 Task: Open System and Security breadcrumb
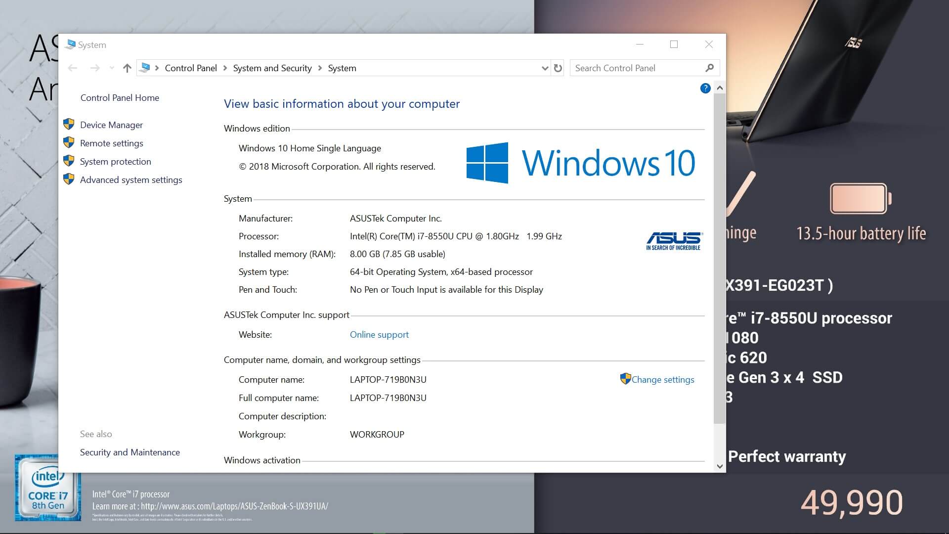click(272, 68)
